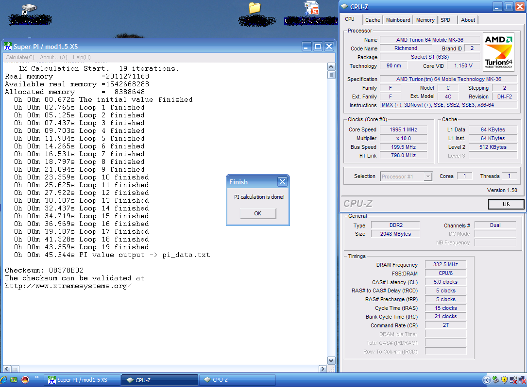Open the desktop drive shortcut icon
Screen dimensions: 527x387
tap(29, 9)
